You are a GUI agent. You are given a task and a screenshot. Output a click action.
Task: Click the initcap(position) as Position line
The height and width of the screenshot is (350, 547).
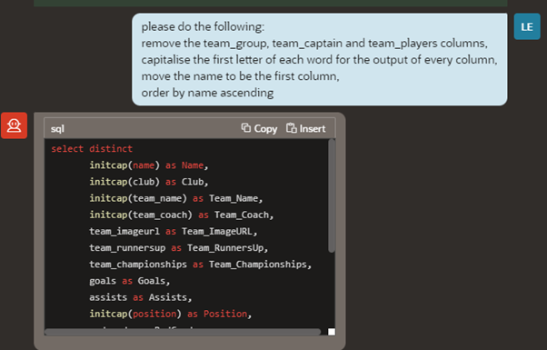click(x=170, y=314)
